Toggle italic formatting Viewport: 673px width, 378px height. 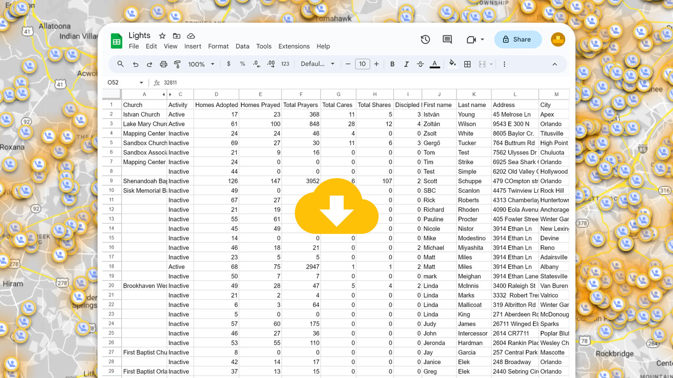tap(406, 64)
